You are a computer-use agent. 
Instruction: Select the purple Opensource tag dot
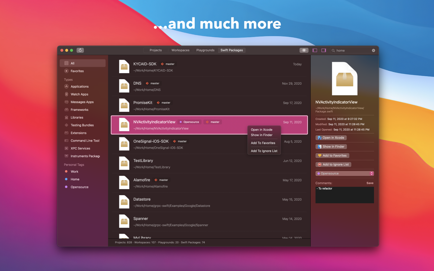click(x=66, y=187)
